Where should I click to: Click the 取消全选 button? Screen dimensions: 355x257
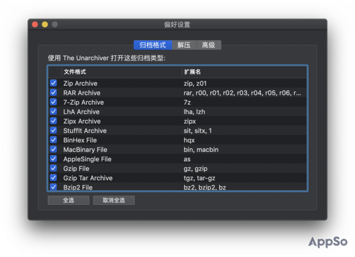tap(114, 200)
